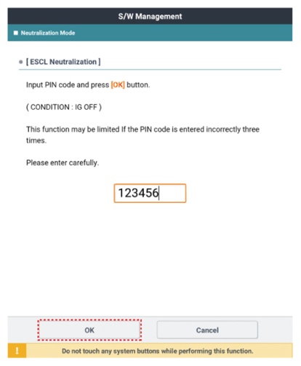Click the white square Neutralization Mode icon

tap(16, 33)
